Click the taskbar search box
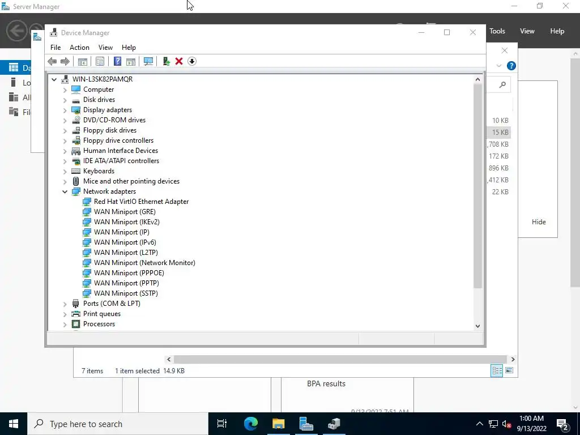 coord(118,424)
